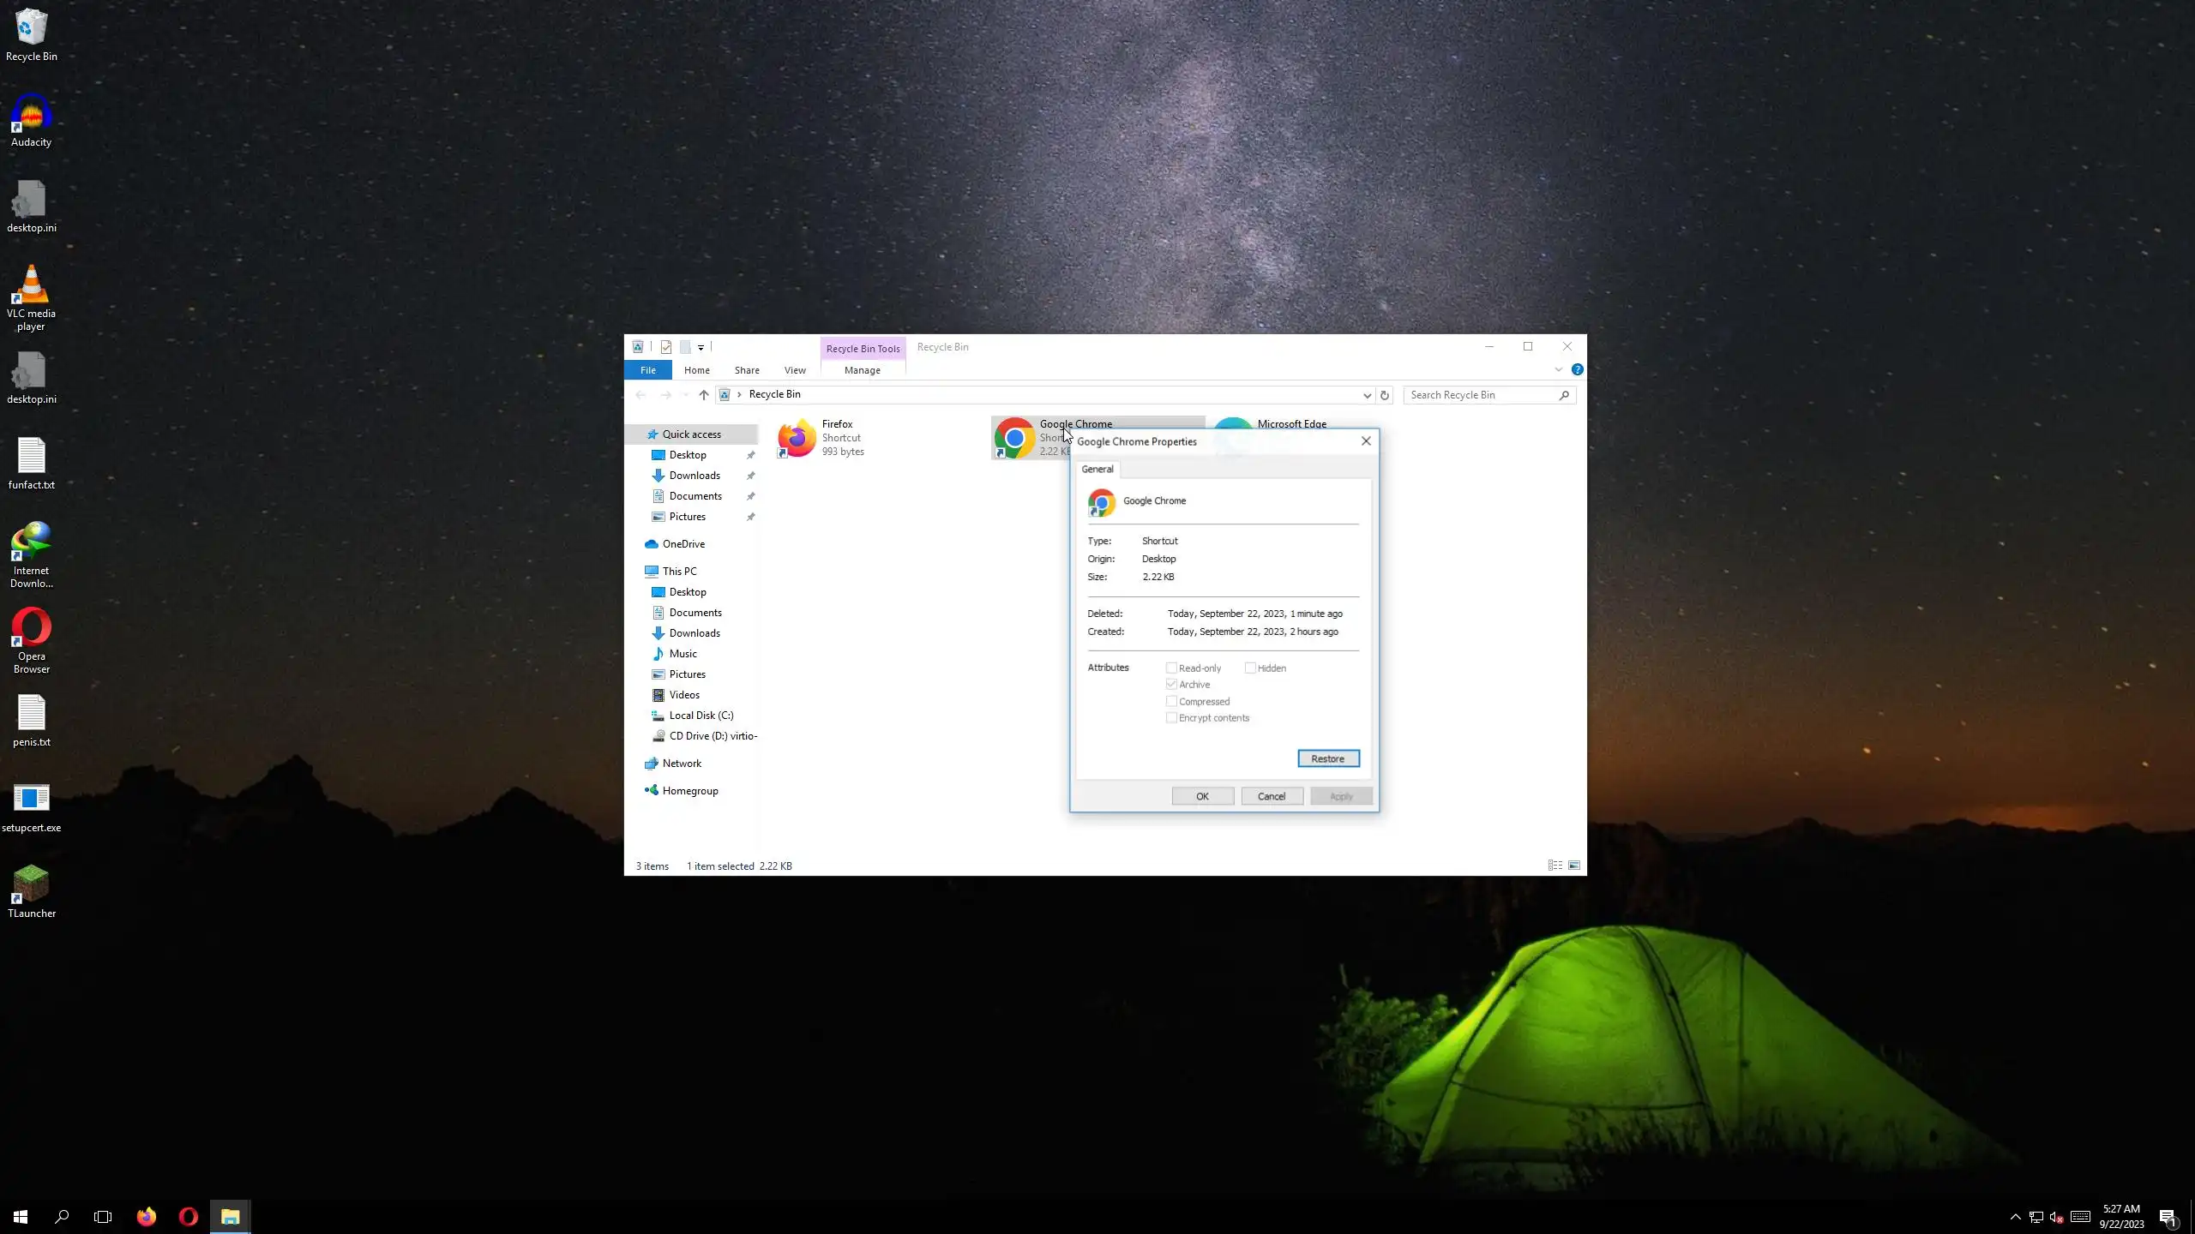
Task: Toggle the Archive attribute checkbox
Action: click(1171, 684)
